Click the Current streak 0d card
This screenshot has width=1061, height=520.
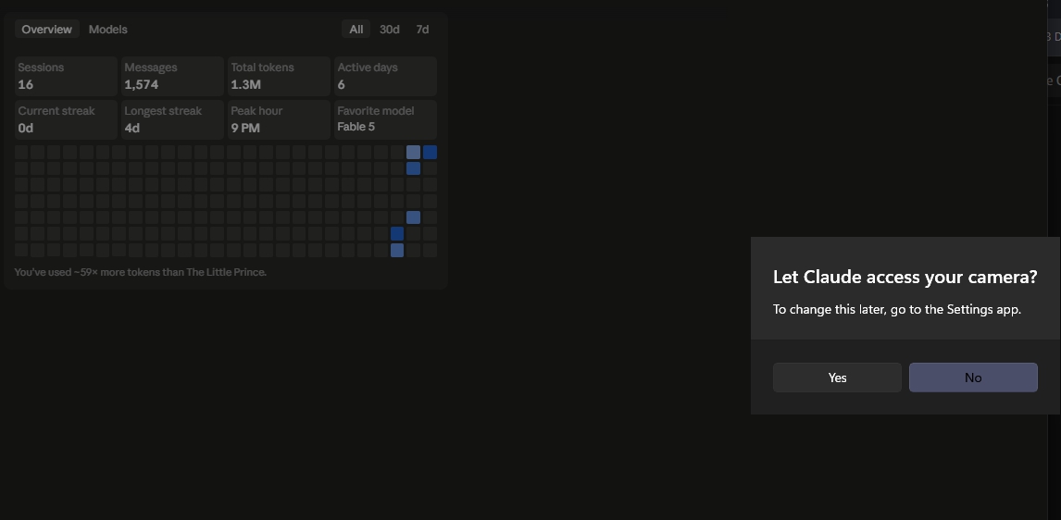point(66,119)
